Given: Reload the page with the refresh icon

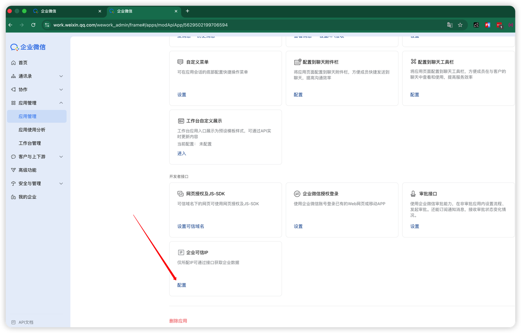Looking at the screenshot, I should pos(33,25).
